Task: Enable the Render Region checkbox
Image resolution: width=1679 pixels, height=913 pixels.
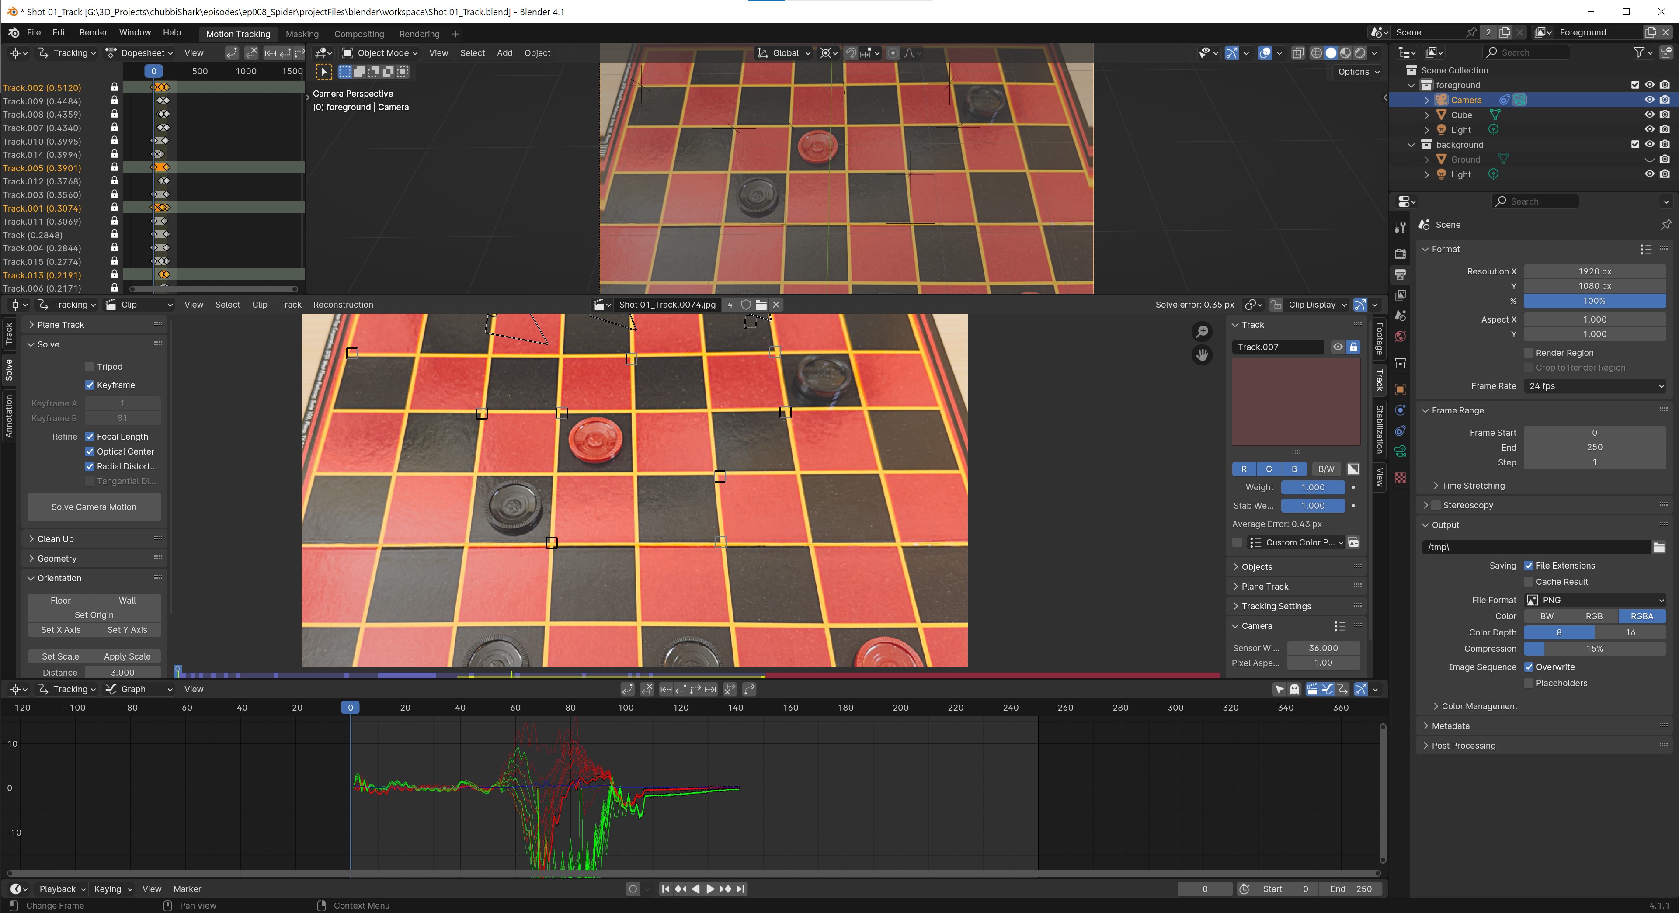Action: (x=1528, y=353)
